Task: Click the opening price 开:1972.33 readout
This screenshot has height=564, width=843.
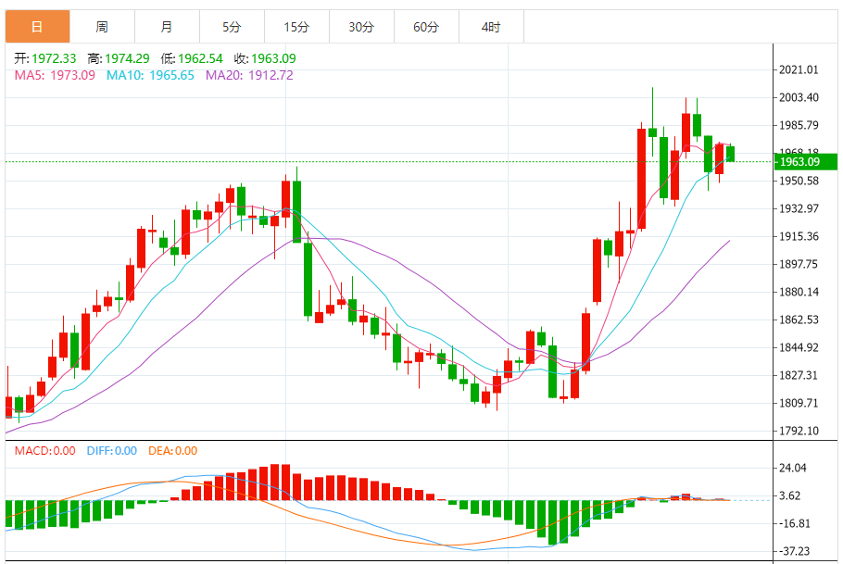Action: (x=45, y=58)
